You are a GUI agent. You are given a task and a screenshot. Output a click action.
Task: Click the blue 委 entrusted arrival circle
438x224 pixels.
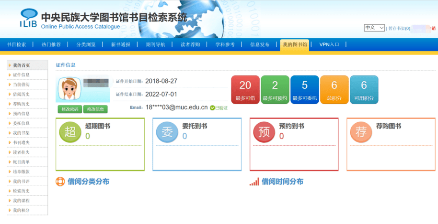tap(167, 132)
